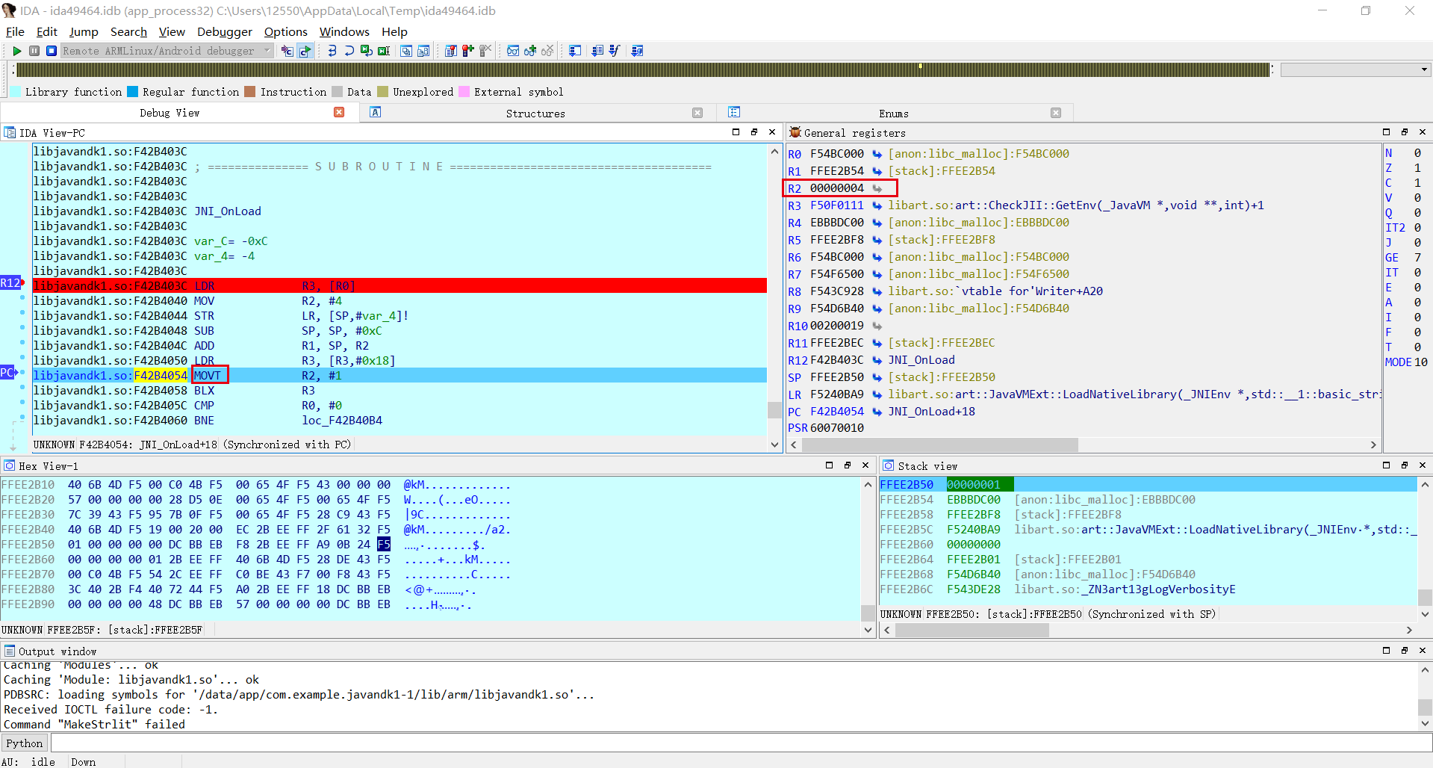This screenshot has height=768, width=1433.
Task: Click the add breakpoint icon
Action: pyautogui.click(x=468, y=51)
